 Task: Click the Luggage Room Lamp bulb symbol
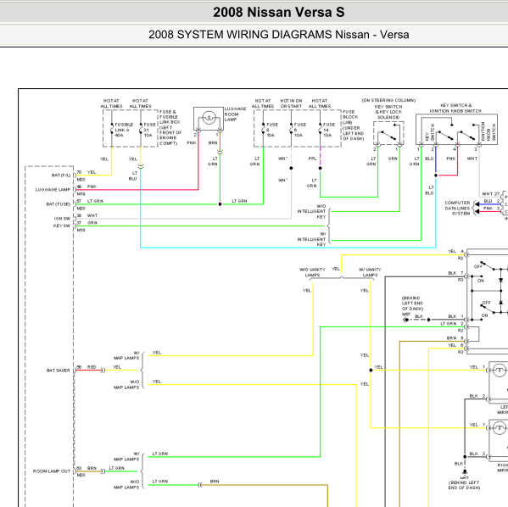[209, 118]
